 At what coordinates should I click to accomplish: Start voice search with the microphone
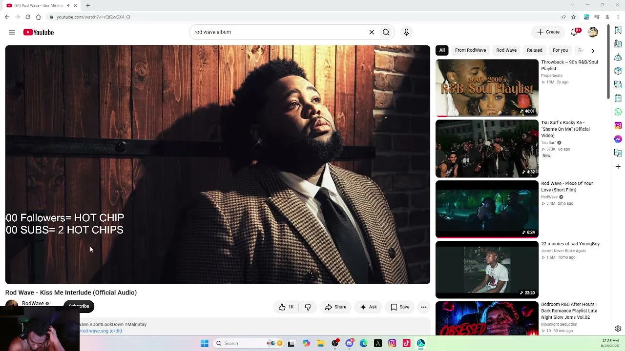coord(406,32)
